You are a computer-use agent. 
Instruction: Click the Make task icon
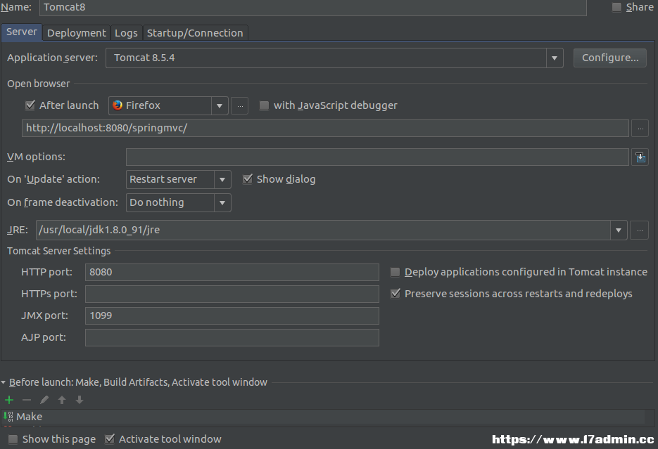point(8,417)
